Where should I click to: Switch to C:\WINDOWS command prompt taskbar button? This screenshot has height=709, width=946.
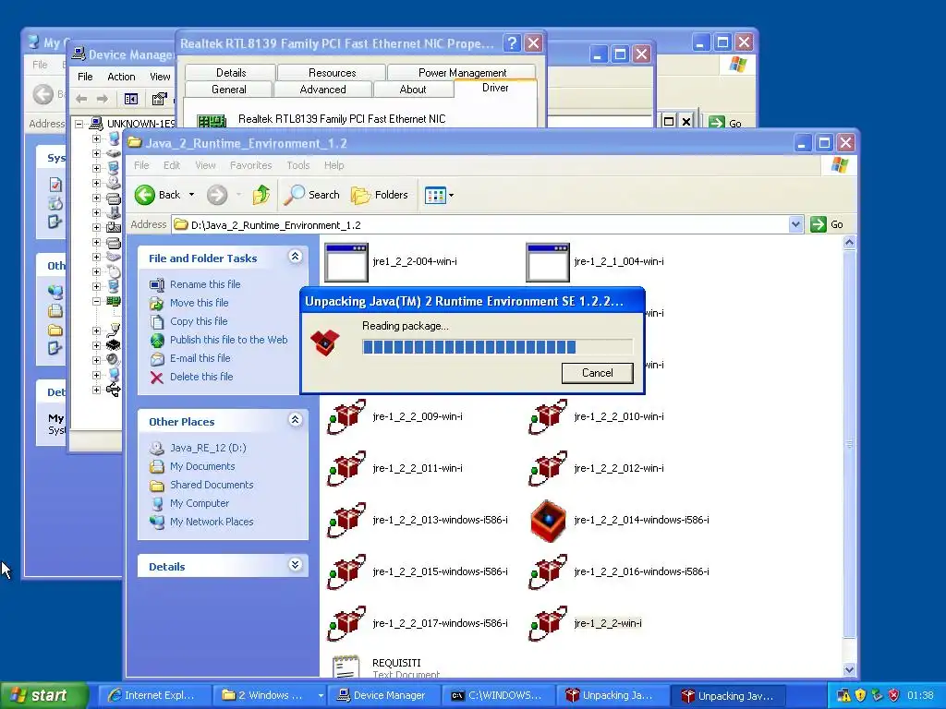497,695
